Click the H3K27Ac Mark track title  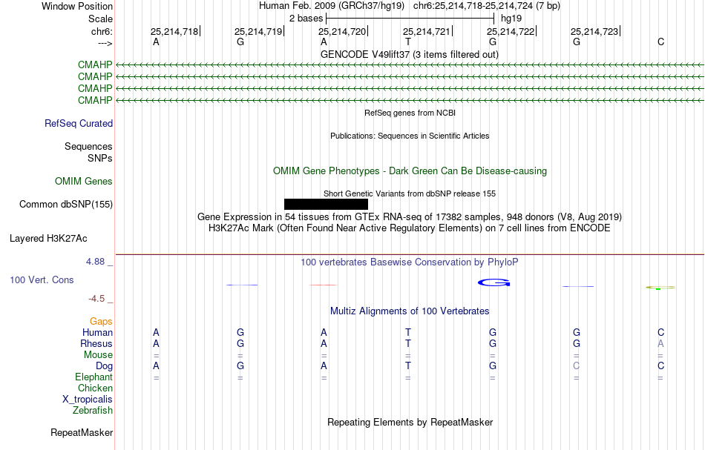pyautogui.click(x=409, y=228)
